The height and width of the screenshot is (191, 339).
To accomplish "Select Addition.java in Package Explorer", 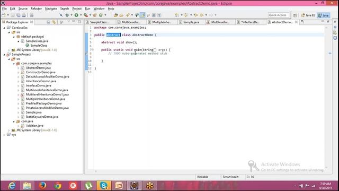I will coord(34,126).
